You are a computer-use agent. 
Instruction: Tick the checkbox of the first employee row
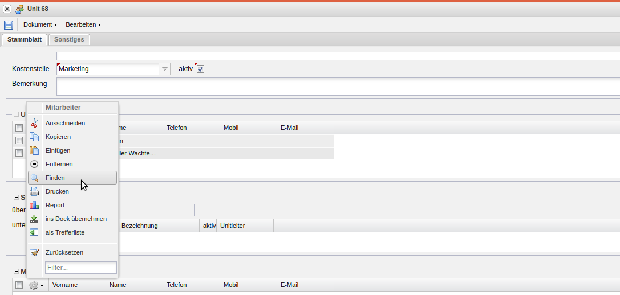coord(19,141)
